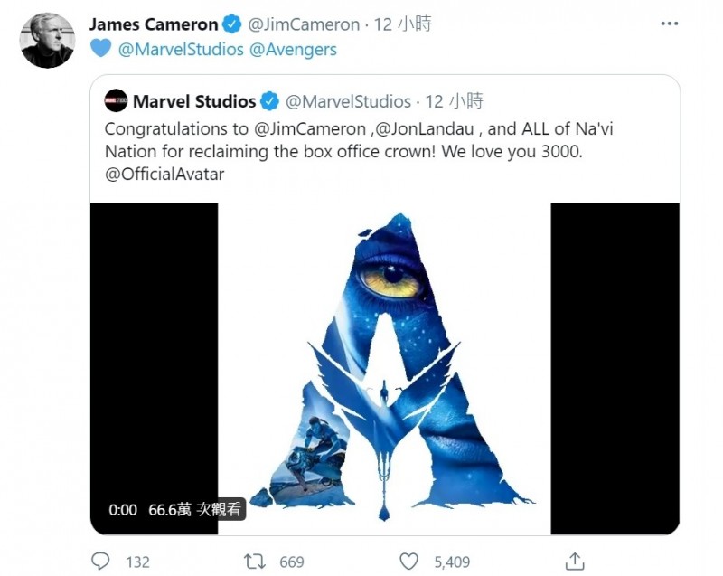This screenshot has height=576, width=723.
Task: Click James Cameron's blue verified badge
Action: point(233,24)
